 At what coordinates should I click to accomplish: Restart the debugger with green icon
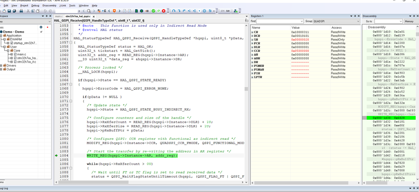pos(154,11)
